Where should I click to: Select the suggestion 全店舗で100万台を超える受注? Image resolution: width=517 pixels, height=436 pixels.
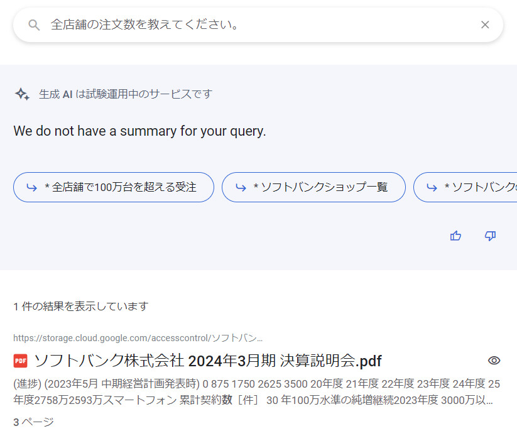[x=121, y=187]
